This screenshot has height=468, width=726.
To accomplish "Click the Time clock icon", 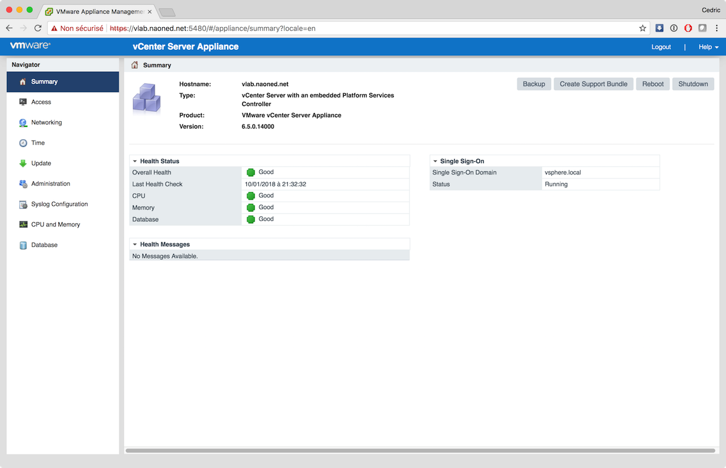I will (23, 143).
